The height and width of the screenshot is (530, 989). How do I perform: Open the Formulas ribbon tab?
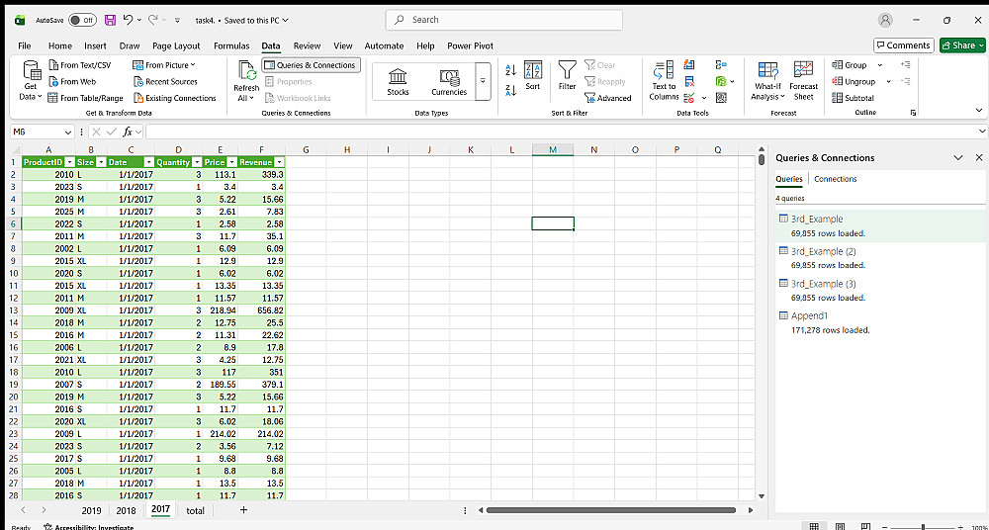coord(231,46)
